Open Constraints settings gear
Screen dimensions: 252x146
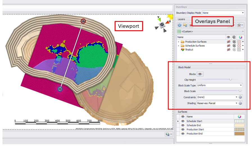coord(240,97)
